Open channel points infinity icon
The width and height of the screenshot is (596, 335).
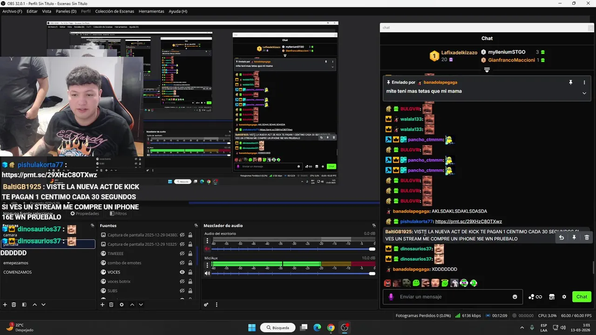point(536,297)
